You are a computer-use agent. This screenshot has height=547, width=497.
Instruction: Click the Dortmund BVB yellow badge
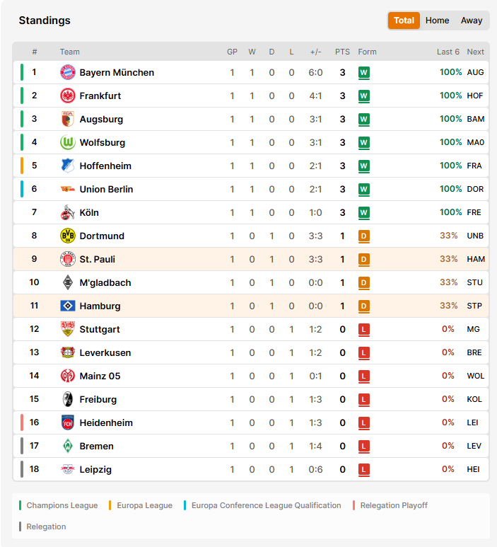click(68, 236)
